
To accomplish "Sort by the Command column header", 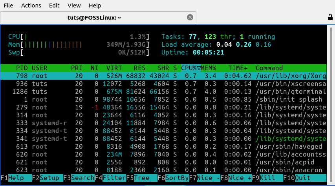I will [x=269, y=68].
